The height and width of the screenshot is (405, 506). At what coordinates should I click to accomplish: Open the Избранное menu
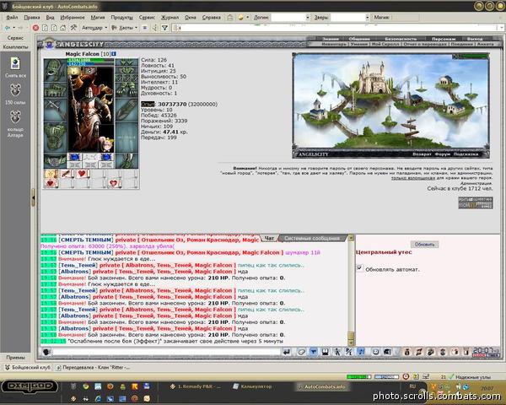(x=73, y=18)
